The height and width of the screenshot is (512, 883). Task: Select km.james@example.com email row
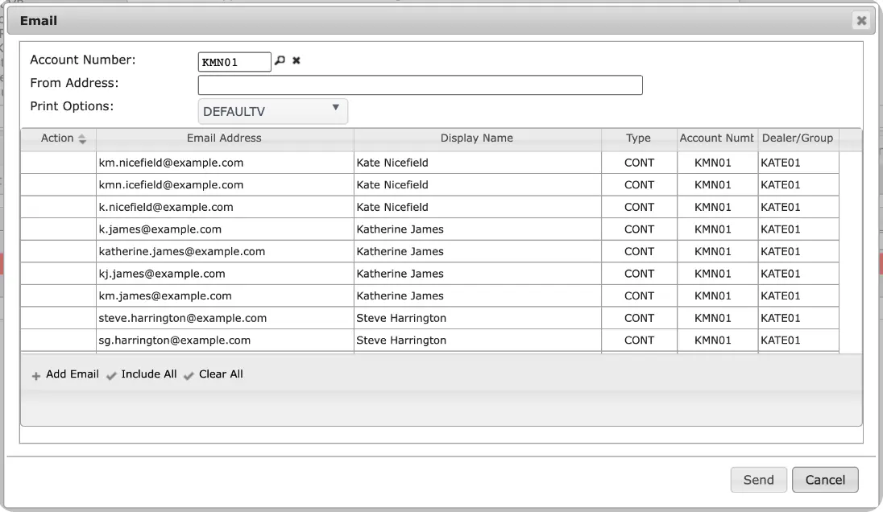(x=429, y=296)
